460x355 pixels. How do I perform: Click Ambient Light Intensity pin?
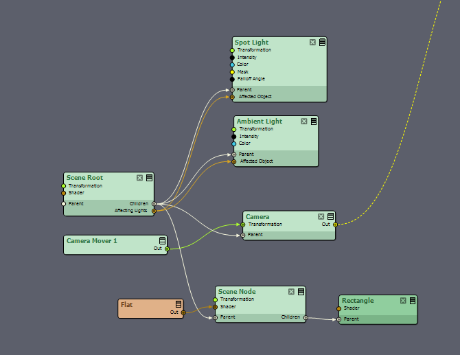click(234, 137)
